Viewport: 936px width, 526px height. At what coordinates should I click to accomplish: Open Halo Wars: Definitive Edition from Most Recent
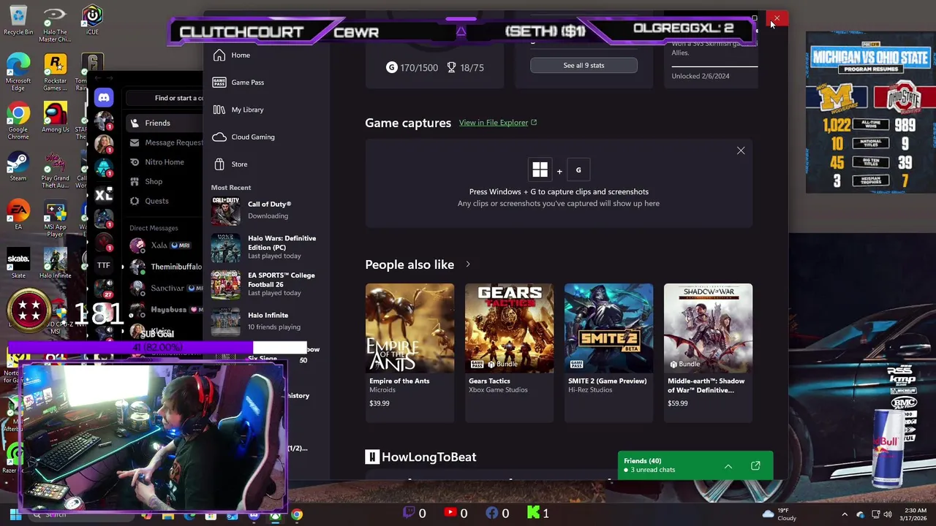(267, 247)
